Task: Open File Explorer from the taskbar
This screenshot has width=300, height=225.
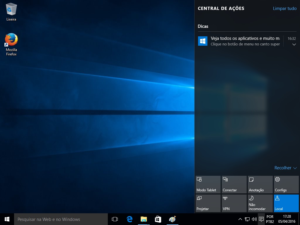Action: point(144,219)
